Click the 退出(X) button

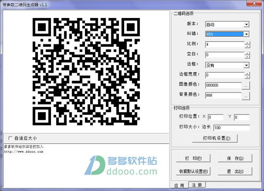click(x=235, y=171)
